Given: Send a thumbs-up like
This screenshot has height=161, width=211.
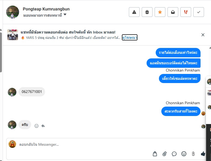Looking at the screenshot, I should (203, 153).
